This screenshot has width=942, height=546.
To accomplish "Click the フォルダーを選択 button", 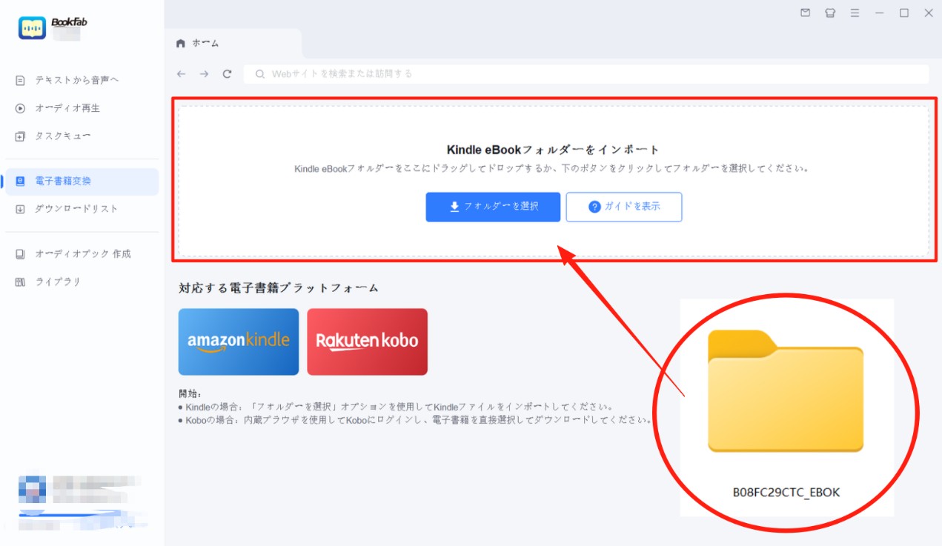I will coord(493,207).
